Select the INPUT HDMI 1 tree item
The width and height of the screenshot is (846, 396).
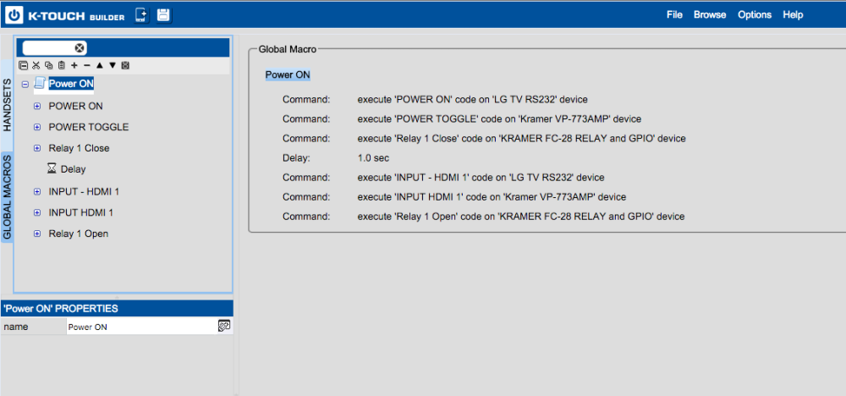pyautogui.click(x=81, y=212)
